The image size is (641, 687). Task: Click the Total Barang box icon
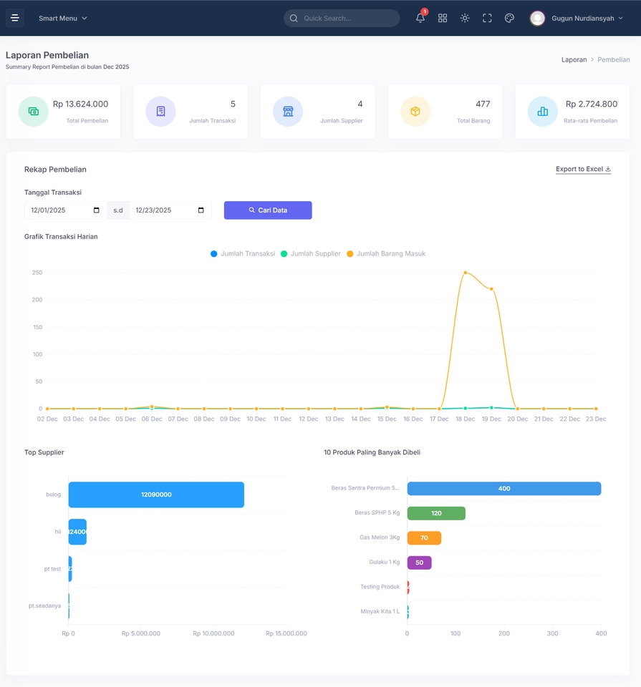coord(415,112)
